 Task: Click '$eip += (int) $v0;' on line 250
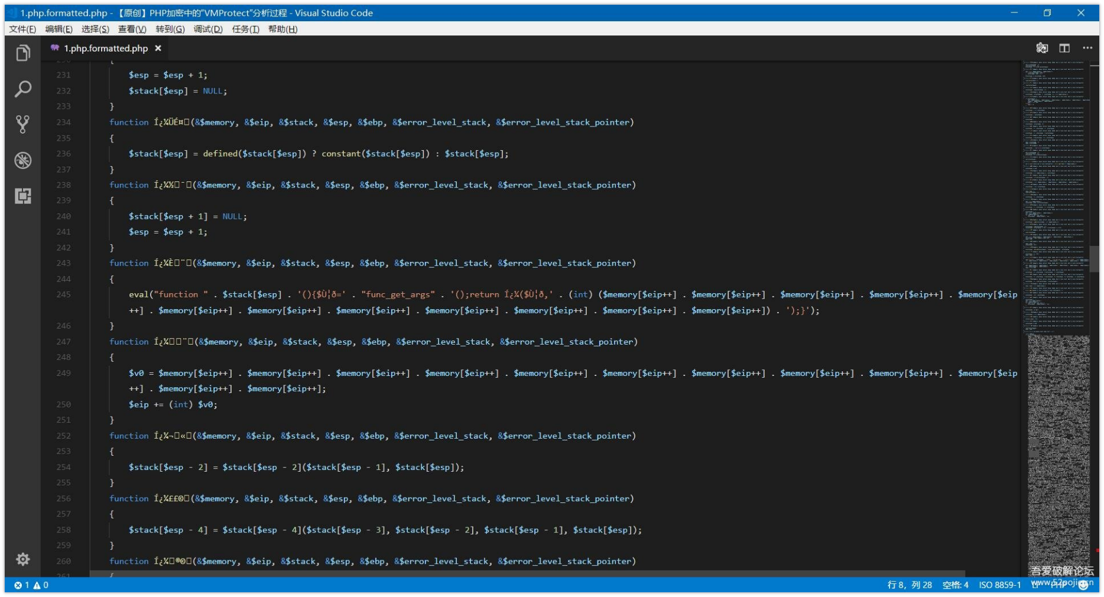click(173, 404)
